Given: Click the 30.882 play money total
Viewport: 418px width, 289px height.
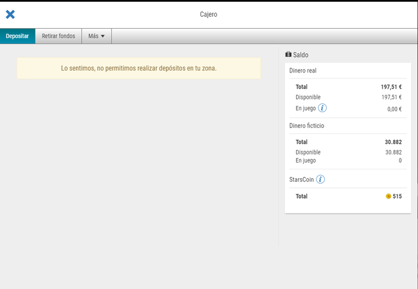Looking at the screenshot, I should tap(393, 142).
